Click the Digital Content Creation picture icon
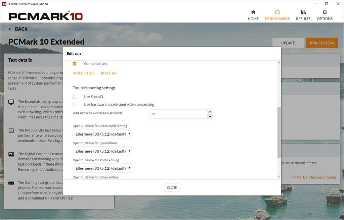The width and height of the screenshot is (344, 220). (11, 154)
